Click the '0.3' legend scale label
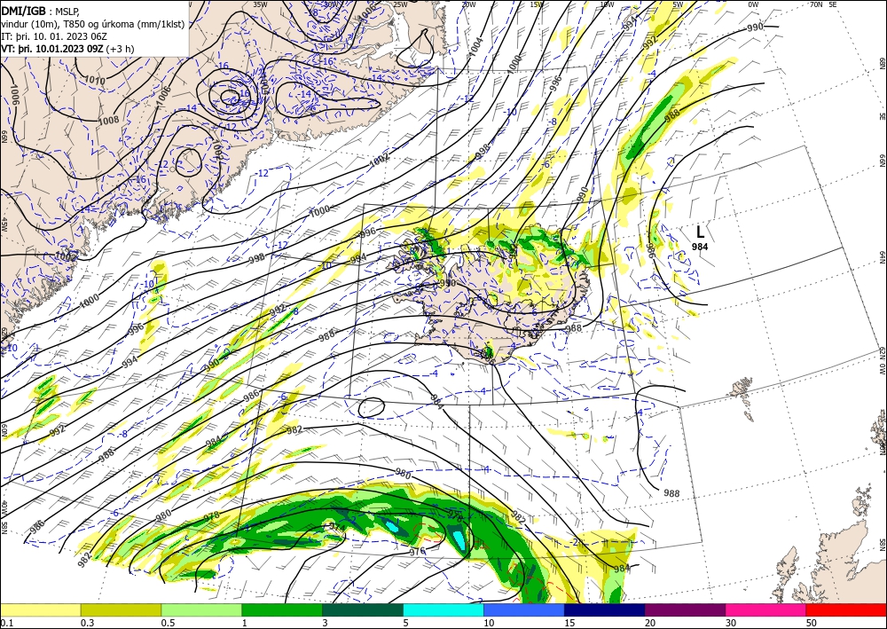 (x=87, y=623)
